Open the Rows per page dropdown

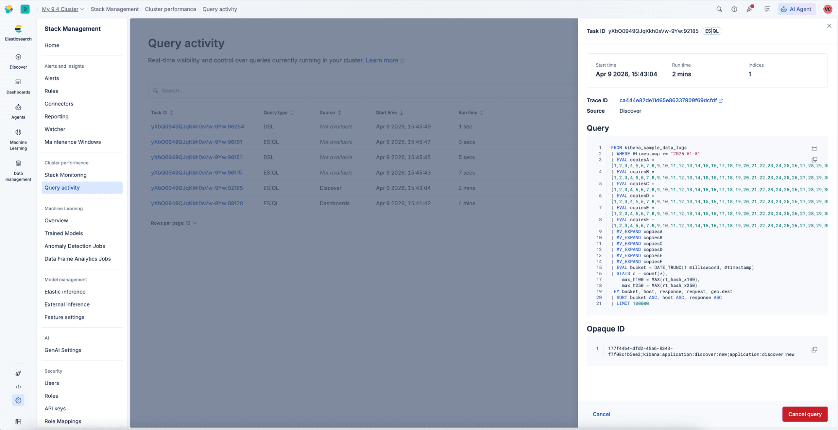tap(174, 223)
